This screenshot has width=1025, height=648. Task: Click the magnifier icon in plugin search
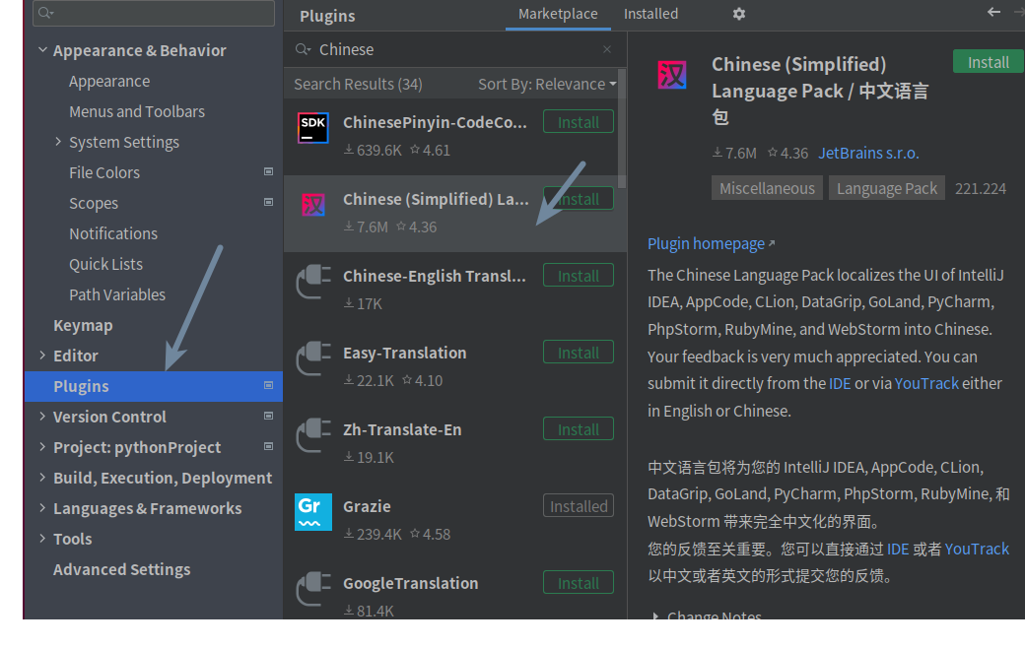click(303, 49)
